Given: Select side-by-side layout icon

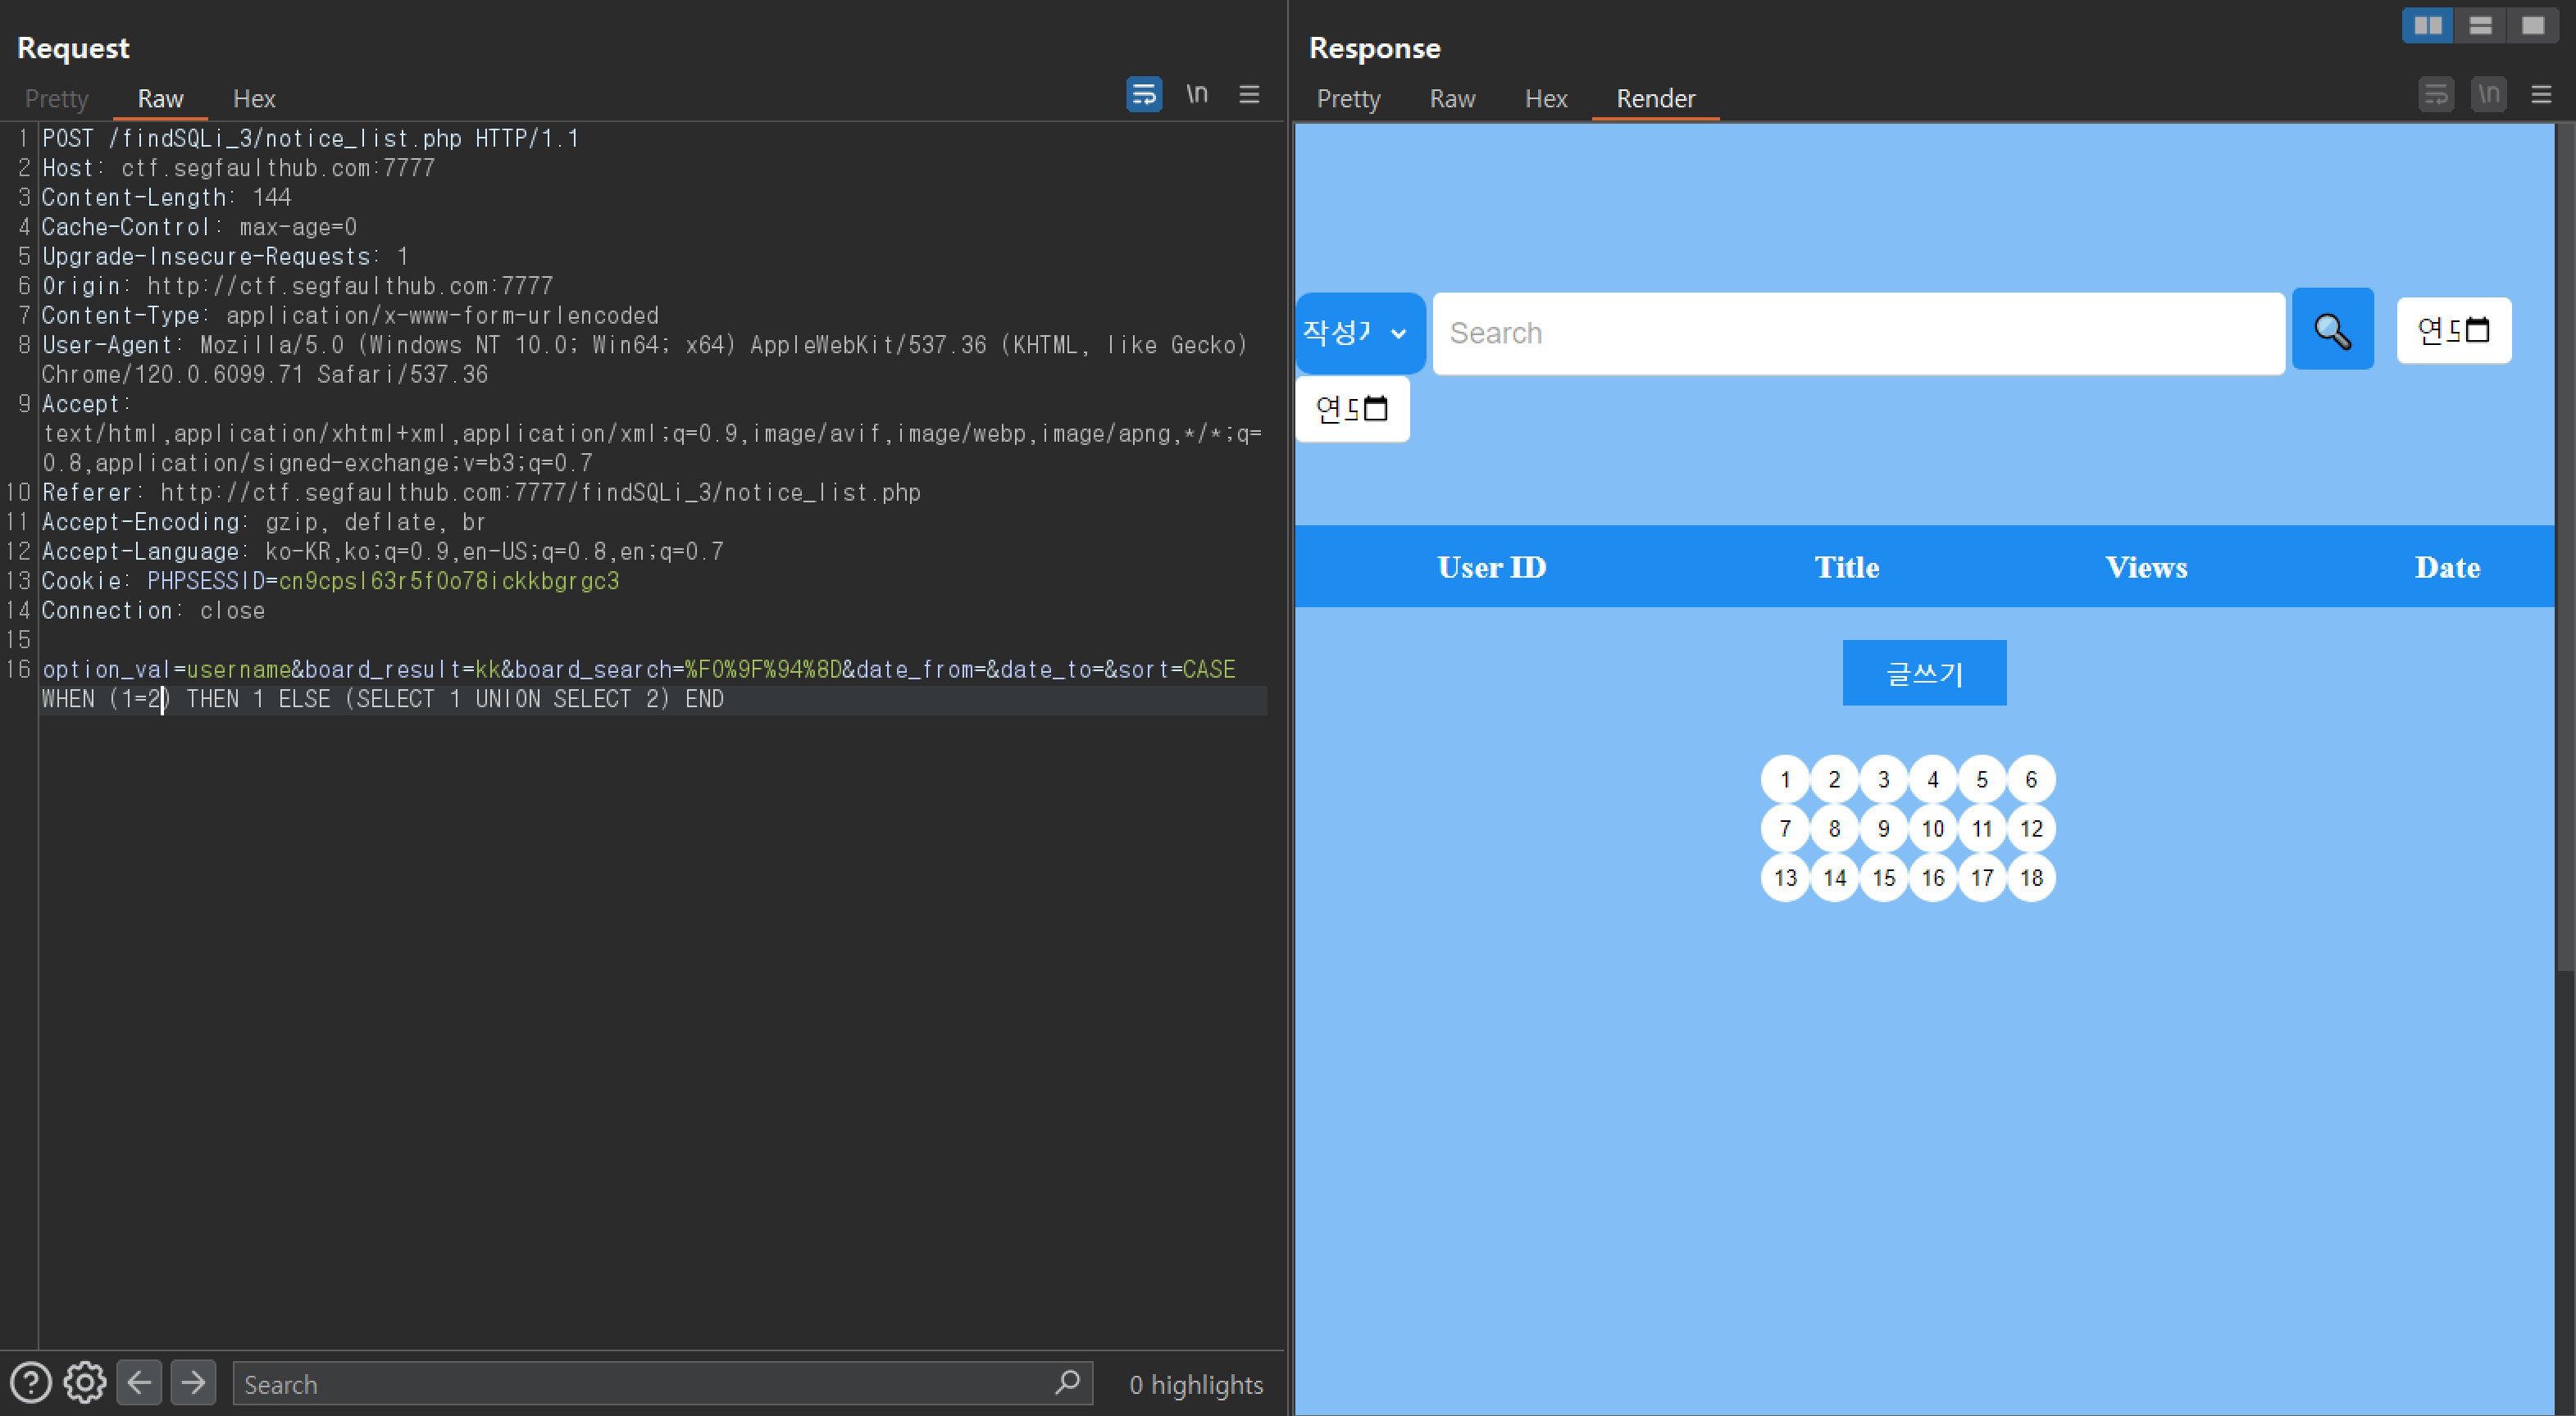Looking at the screenshot, I should point(2427,26).
